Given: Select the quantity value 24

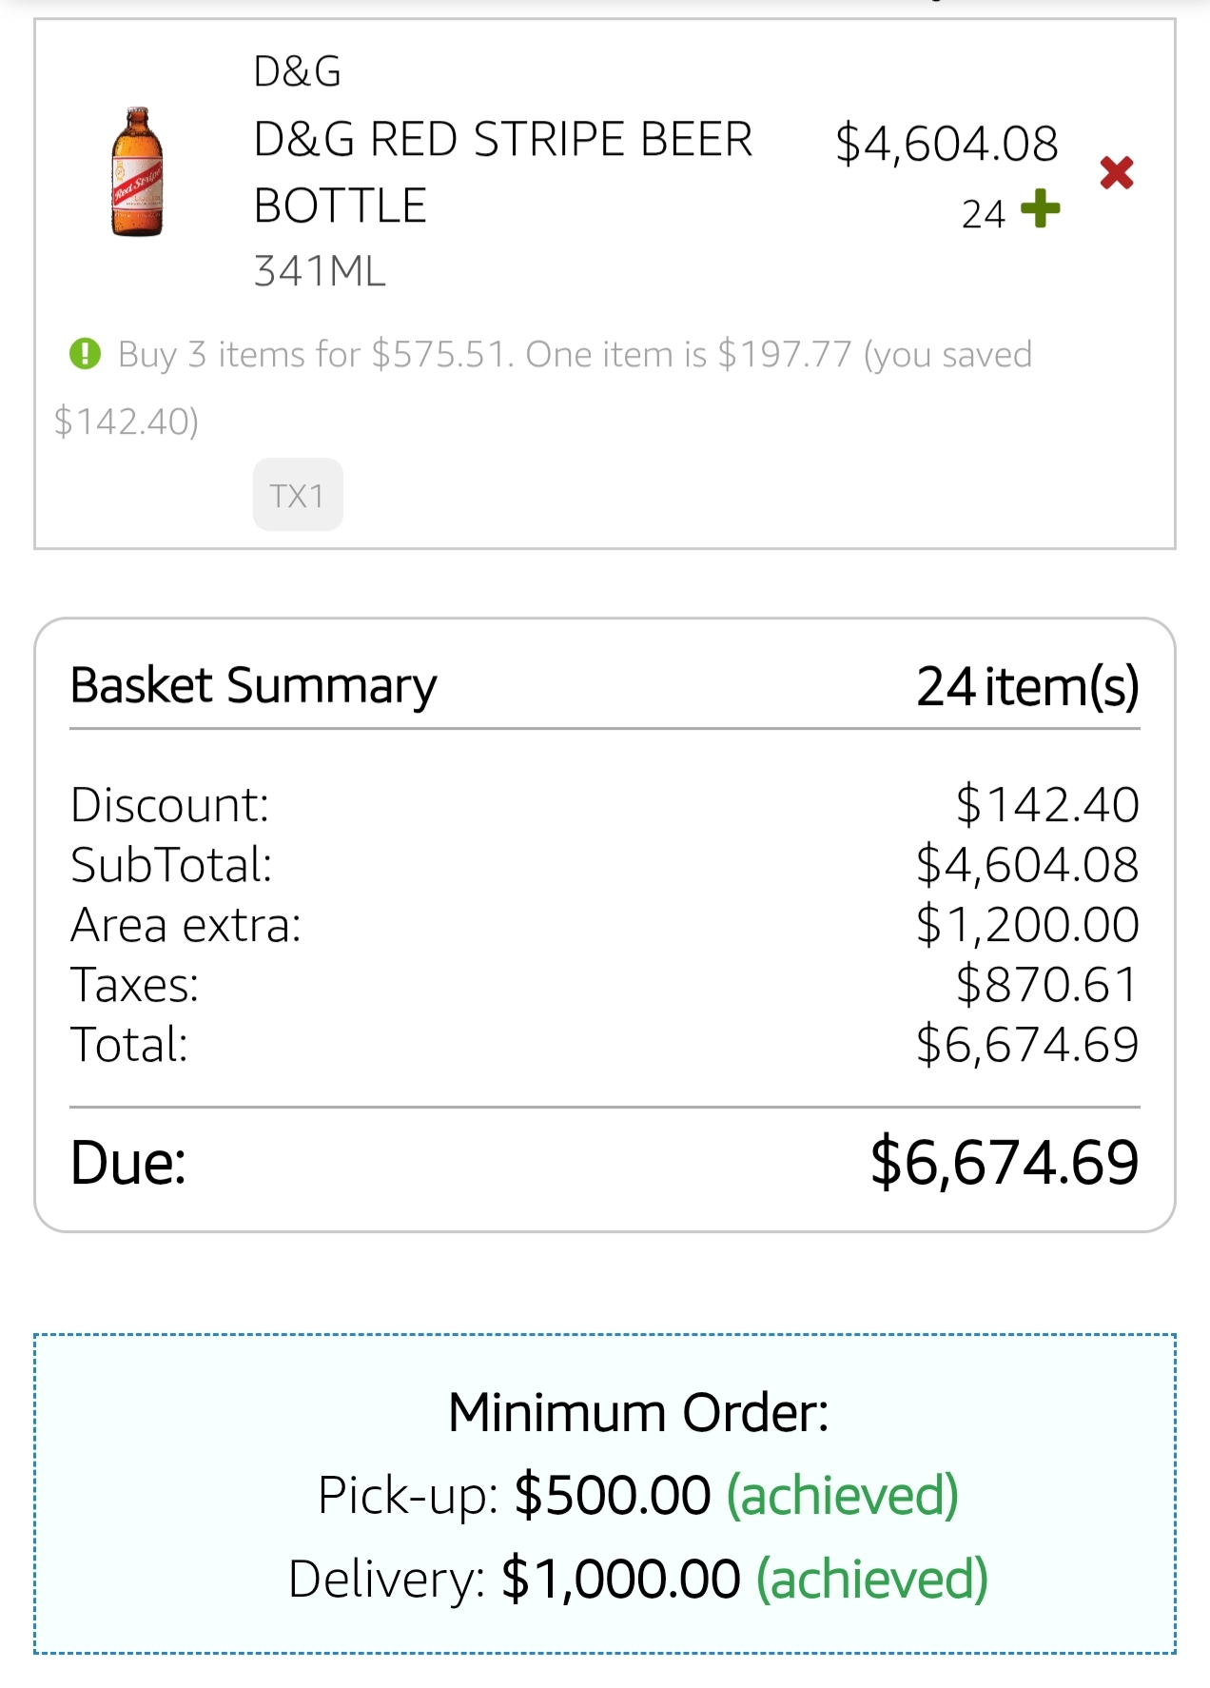Looking at the screenshot, I should (983, 214).
